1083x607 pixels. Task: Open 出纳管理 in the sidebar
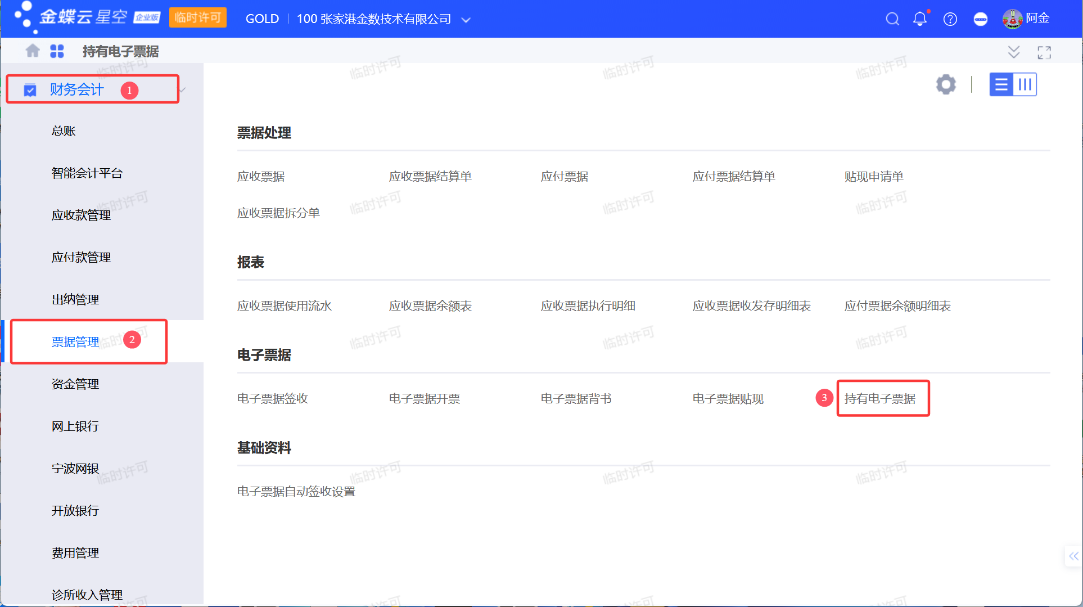[75, 300]
